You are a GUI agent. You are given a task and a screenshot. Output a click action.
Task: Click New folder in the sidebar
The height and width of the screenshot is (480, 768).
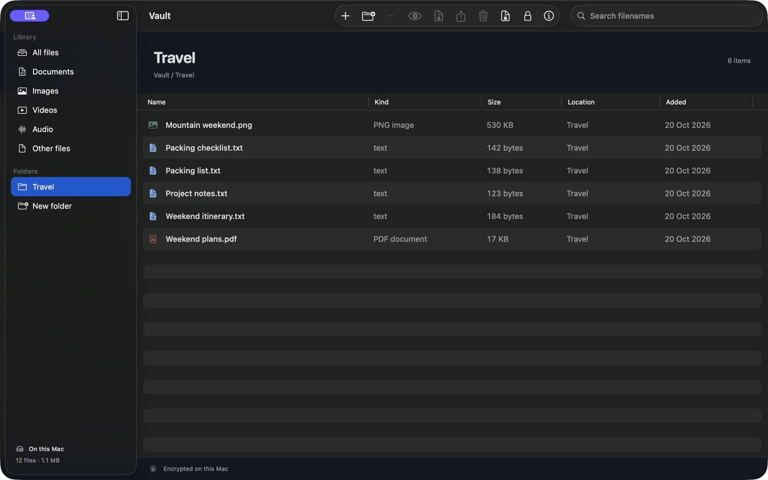tap(71, 206)
